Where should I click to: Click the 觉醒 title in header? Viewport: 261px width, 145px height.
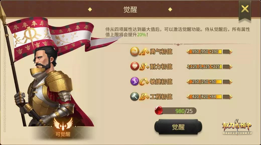tap(130, 10)
